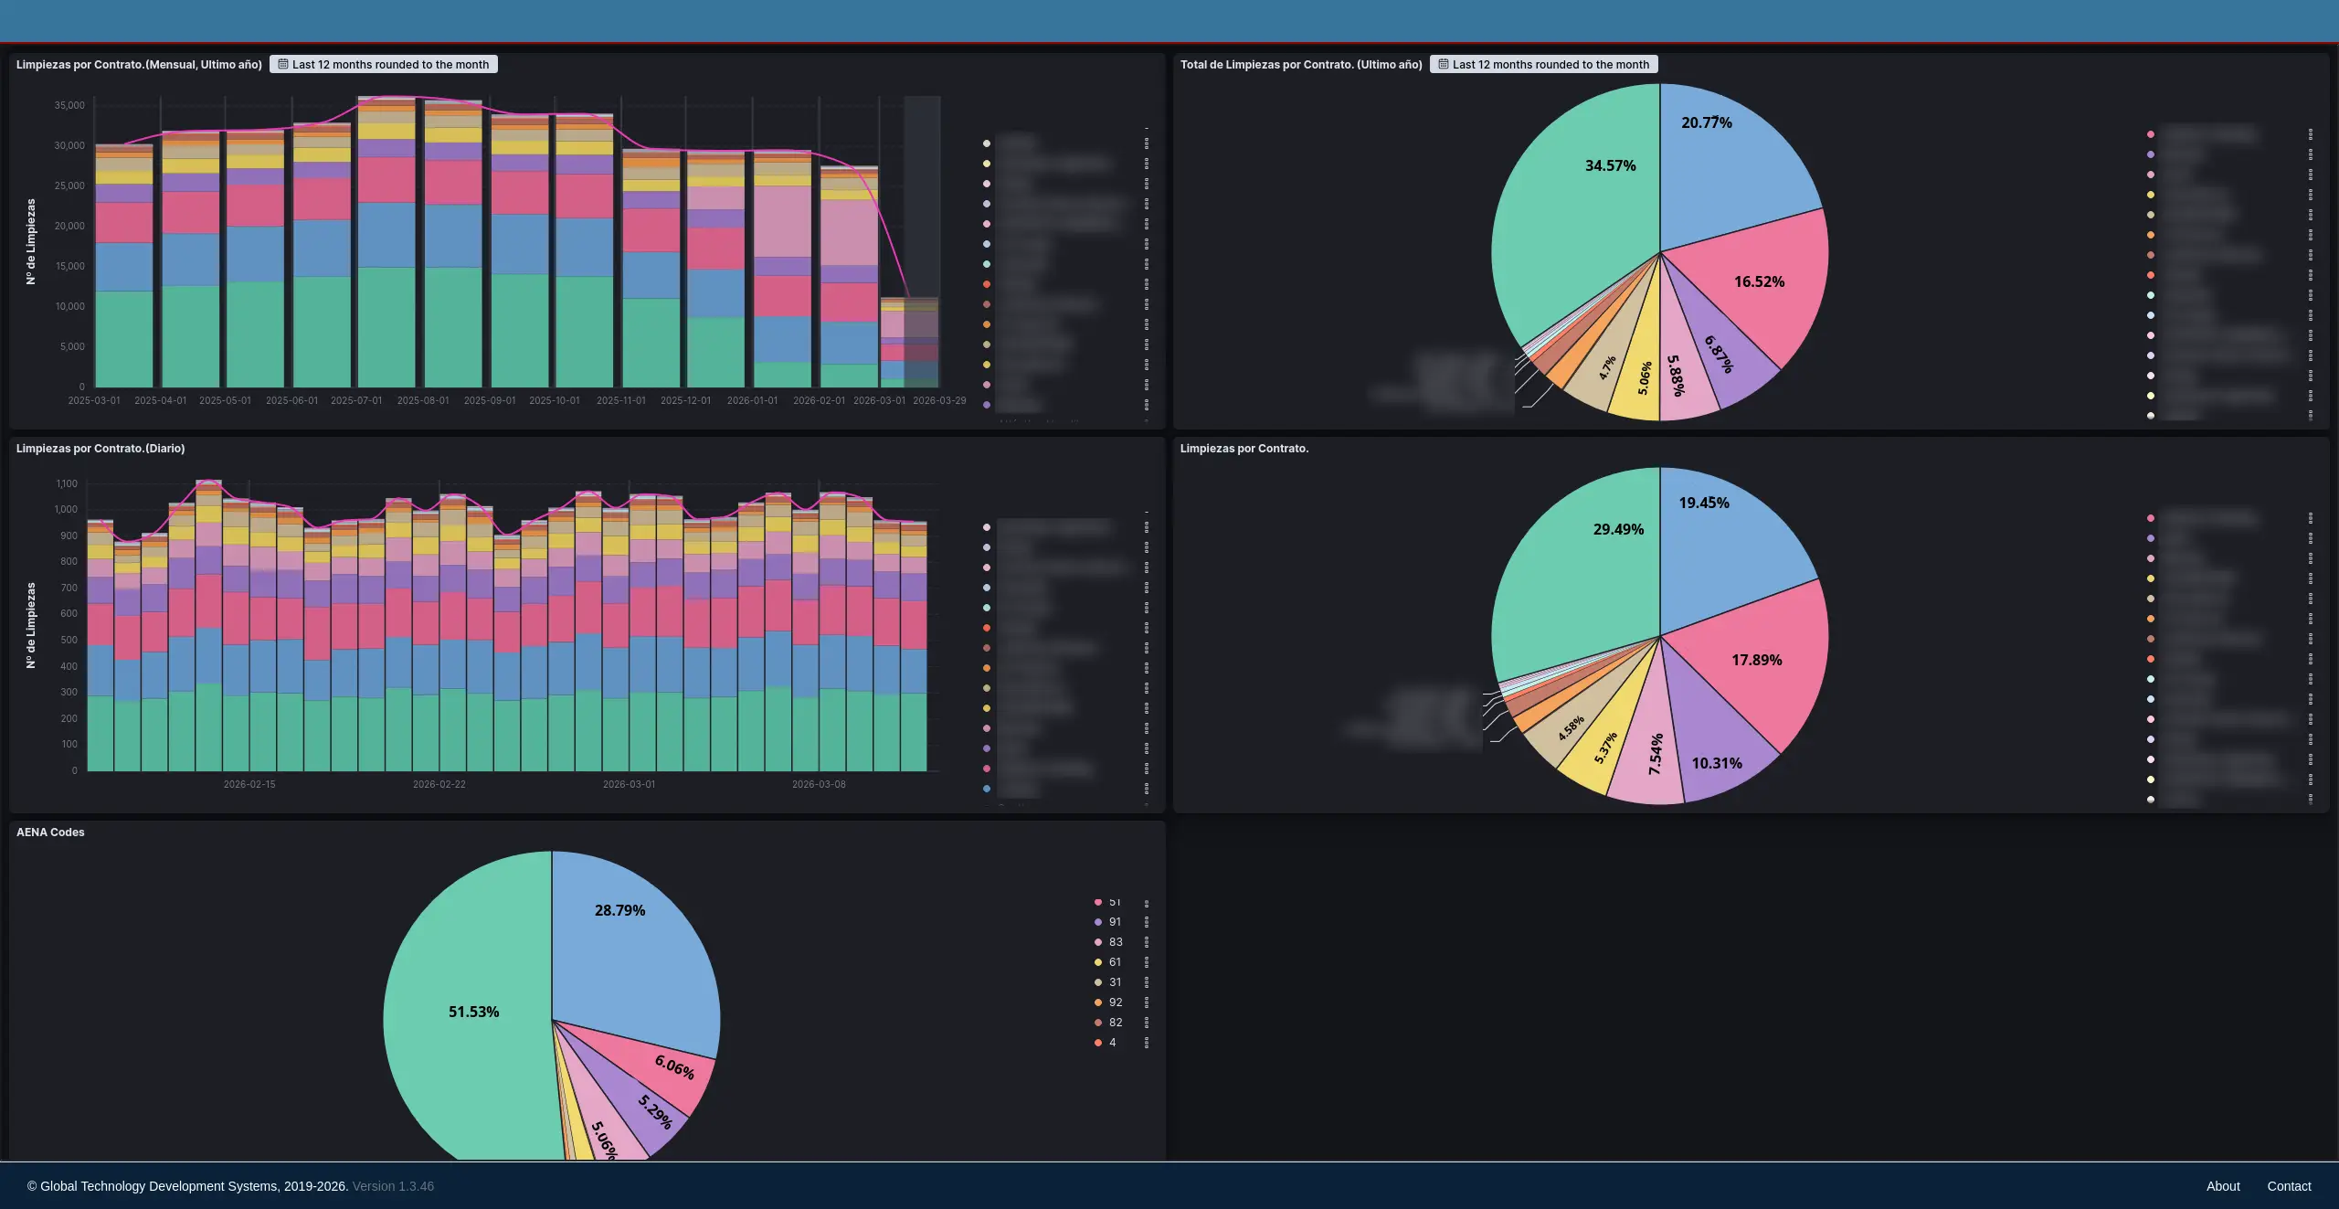The image size is (2339, 1209).
Task: Open the options menu for legend entry 31
Action: [1147, 982]
